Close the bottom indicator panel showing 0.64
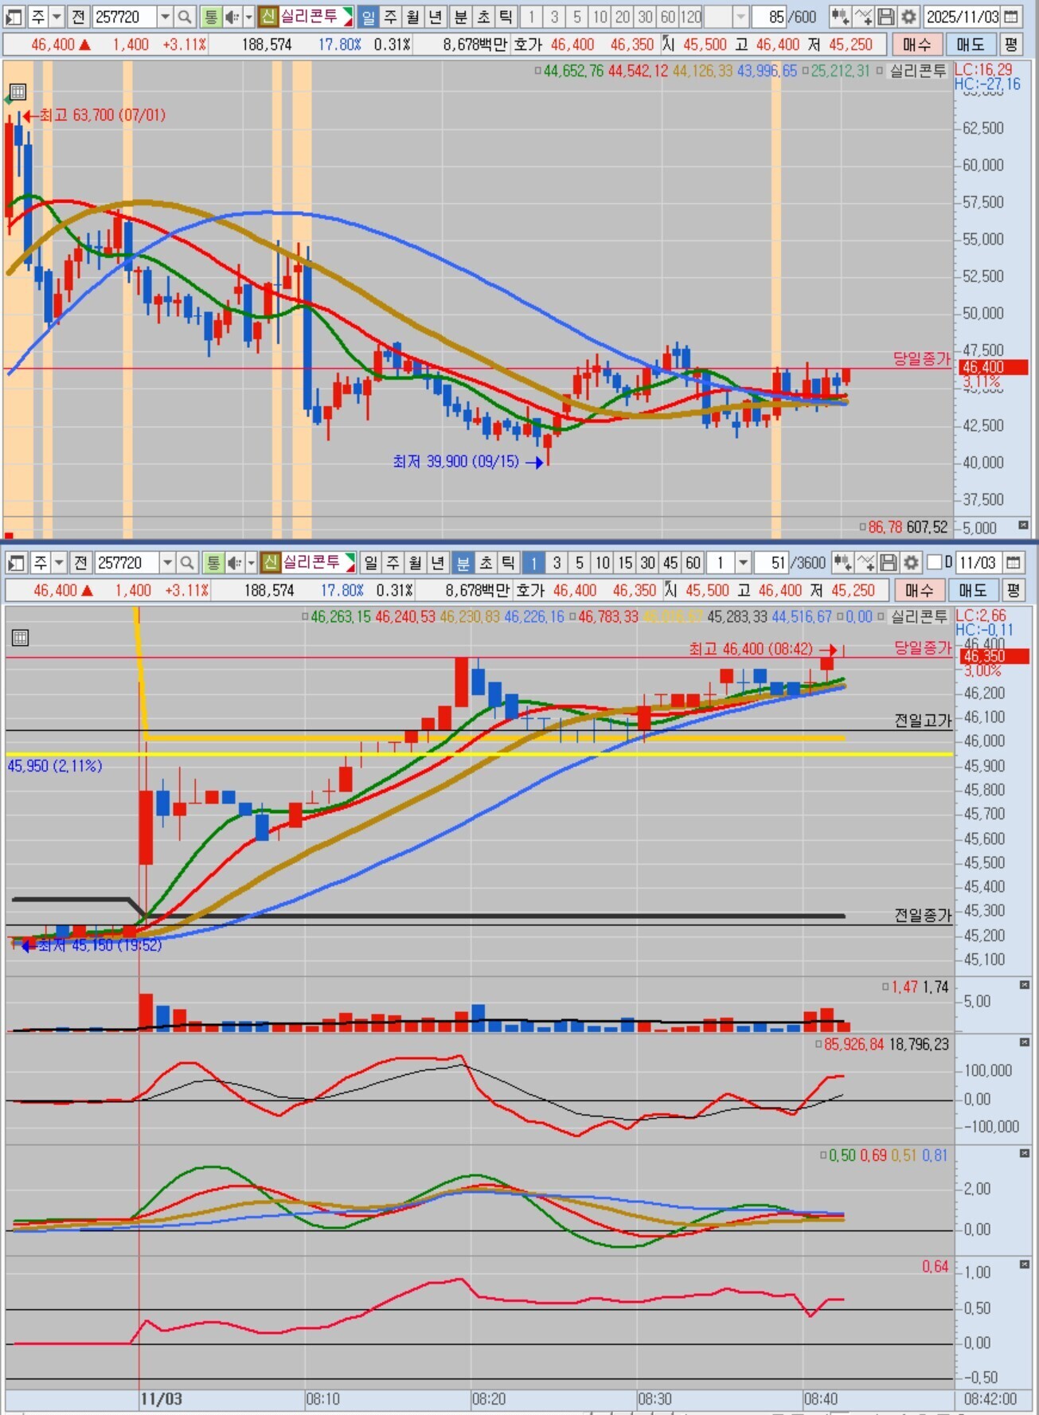Image resolution: width=1039 pixels, height=1415 pixels. point(1024,1264)
